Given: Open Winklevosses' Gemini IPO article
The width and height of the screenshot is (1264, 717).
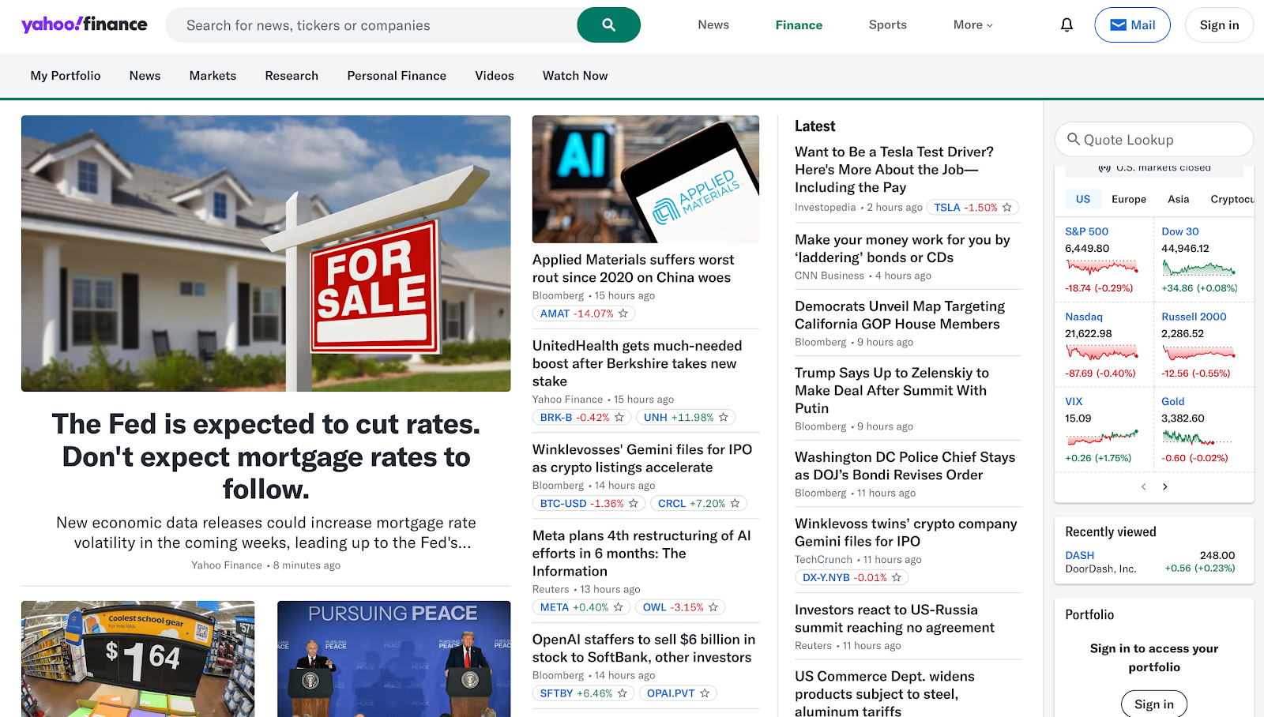Looking at the screenshot, I should pyautogui.click(x=642, y=458).
